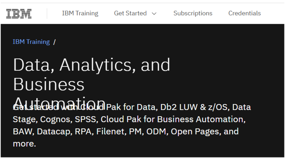Go to IBM Training in the top navigation
Image resolution: width=285 pixels, height=158 pixels.
point(80,13)
